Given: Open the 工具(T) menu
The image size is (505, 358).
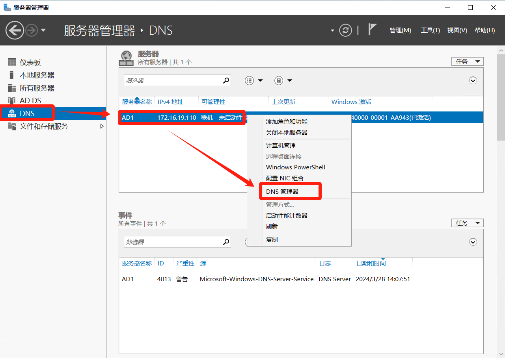Looking at the screenshot, I should click(x=430, y=30).
